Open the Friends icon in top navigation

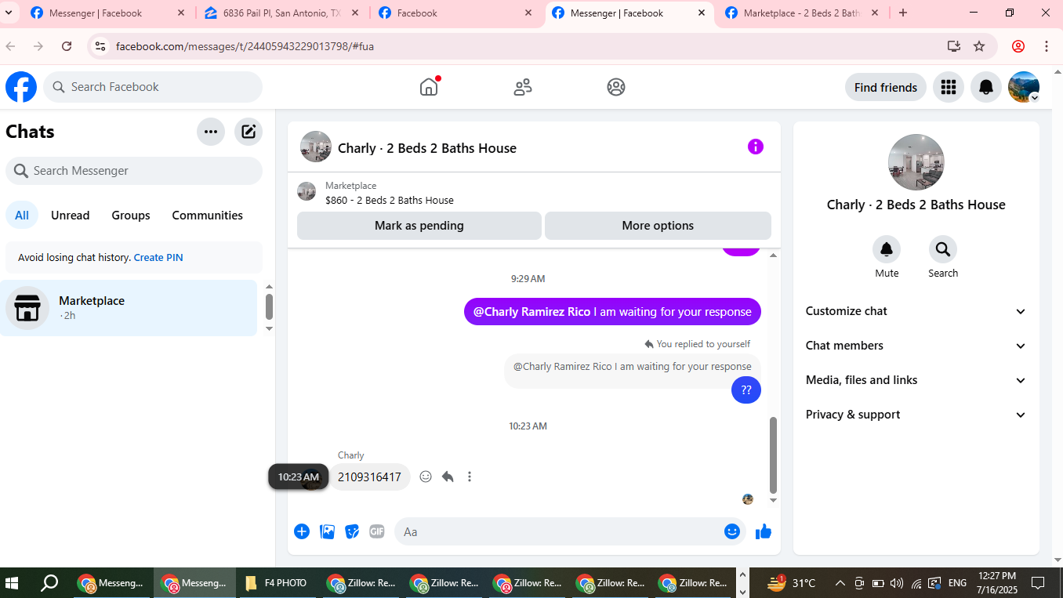coord(523,87)
